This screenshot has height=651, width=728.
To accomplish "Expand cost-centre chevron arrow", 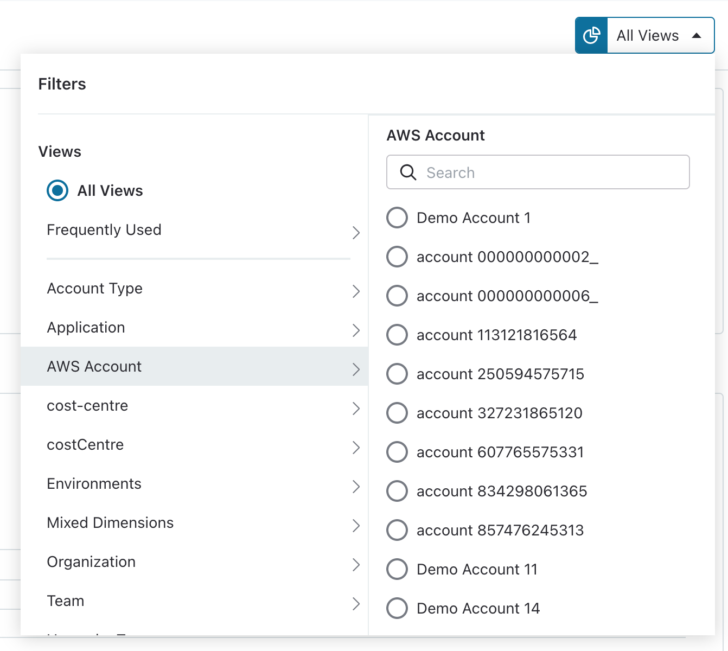I will click(x=356, y=409).
